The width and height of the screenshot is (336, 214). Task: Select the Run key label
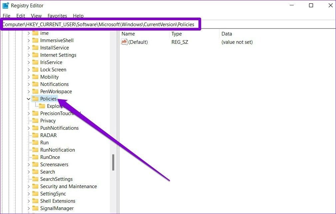point(44,143)
